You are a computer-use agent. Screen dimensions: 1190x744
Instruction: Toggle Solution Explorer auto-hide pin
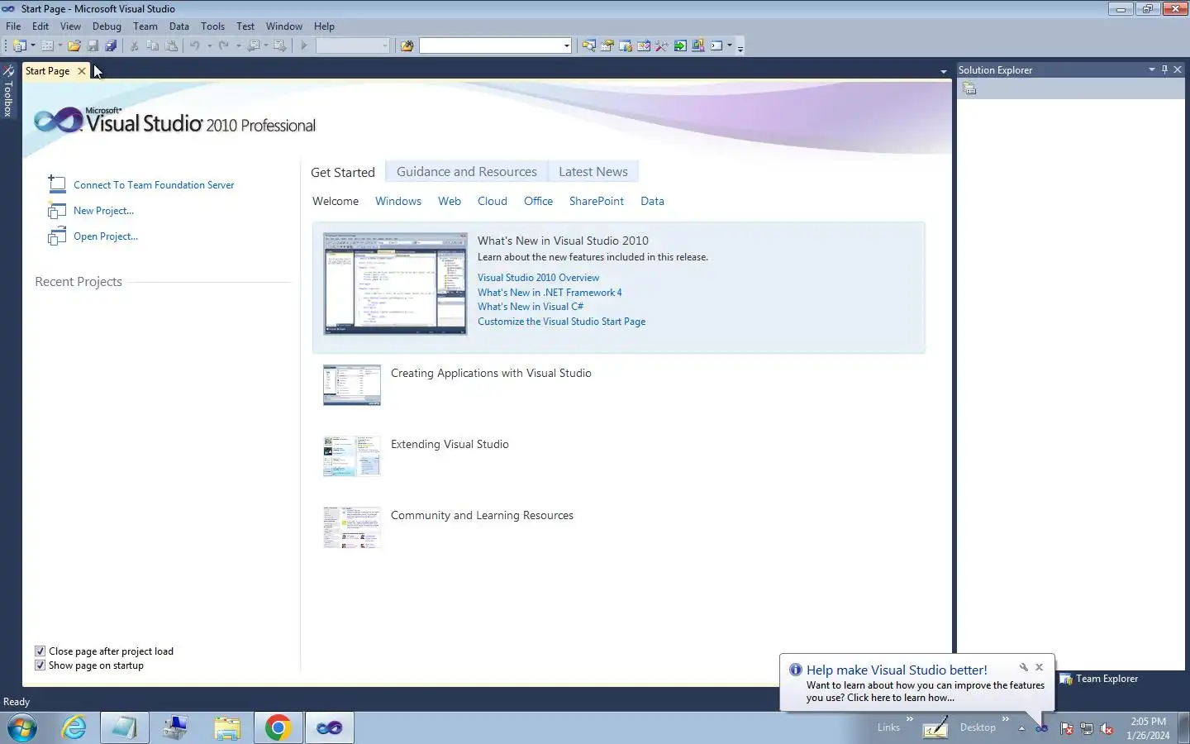1164,69
